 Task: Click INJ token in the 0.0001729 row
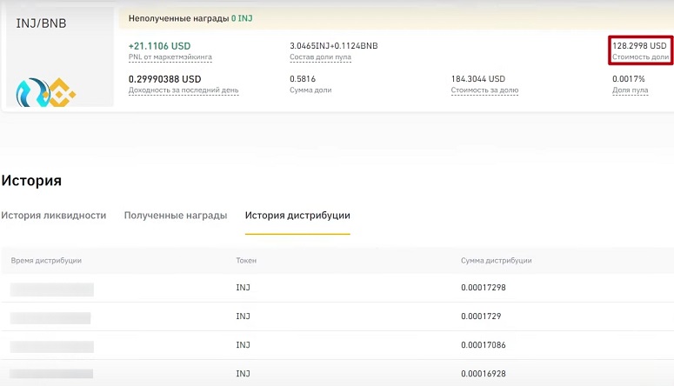pyautogui.click(x=243, y=316)
